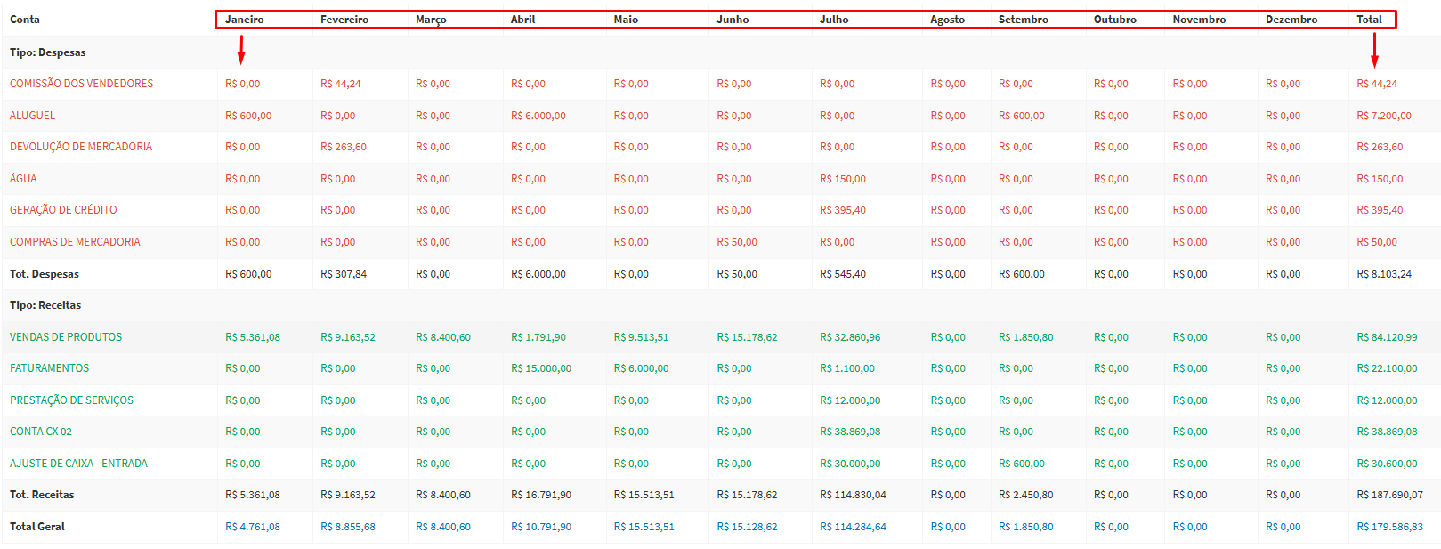Open the ÁGUA expense account
1441x549 pixels.
(x=23, y=179)
